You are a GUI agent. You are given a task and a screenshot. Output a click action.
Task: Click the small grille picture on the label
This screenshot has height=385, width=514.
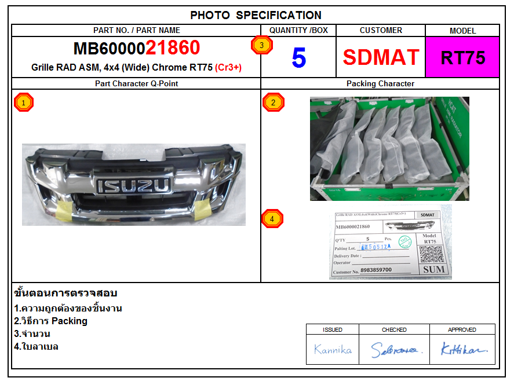(410, 226)
